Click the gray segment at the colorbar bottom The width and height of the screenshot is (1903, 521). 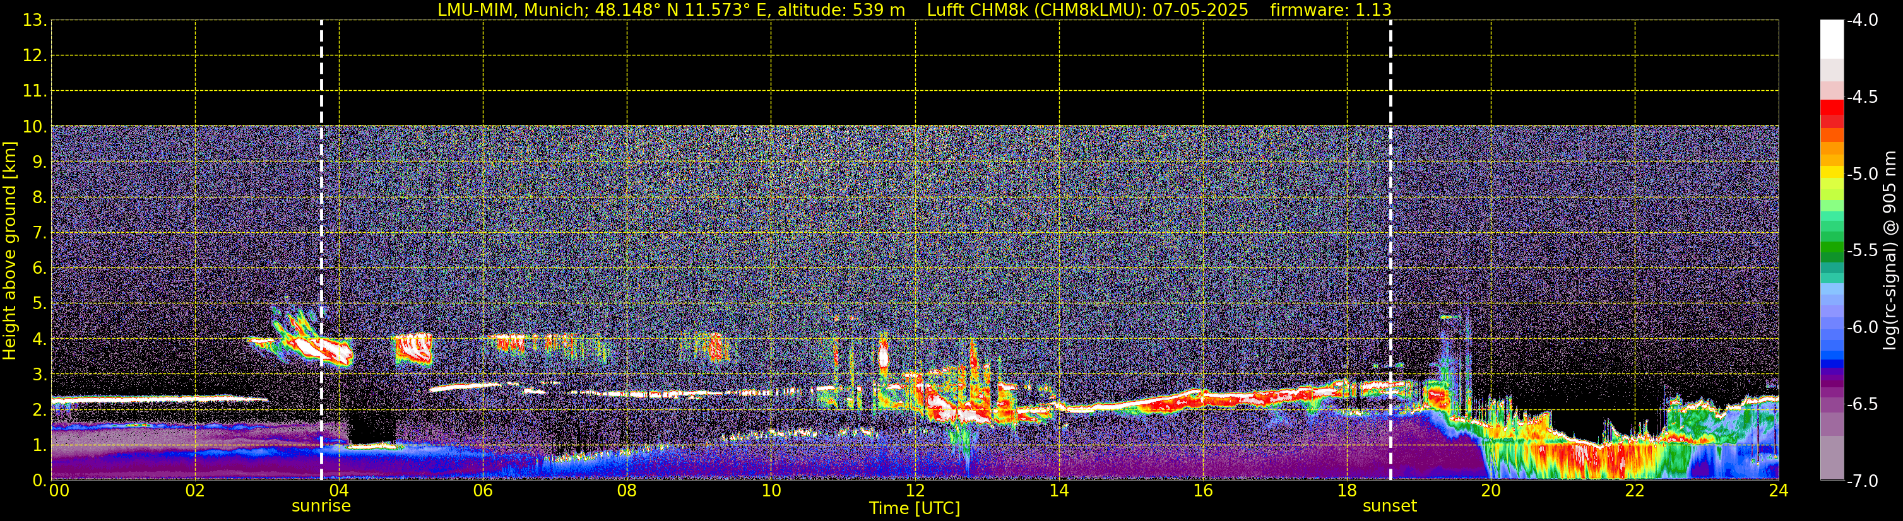[x=1831, y=457]
